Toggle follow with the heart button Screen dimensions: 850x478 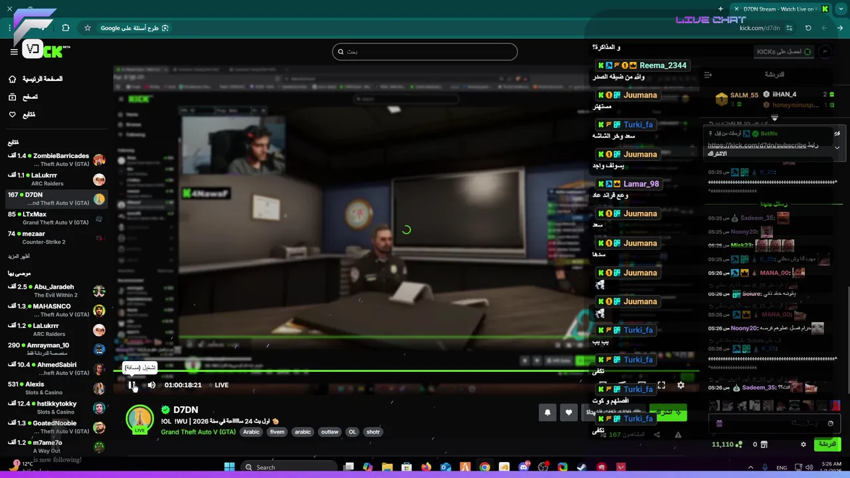(568, 412)
